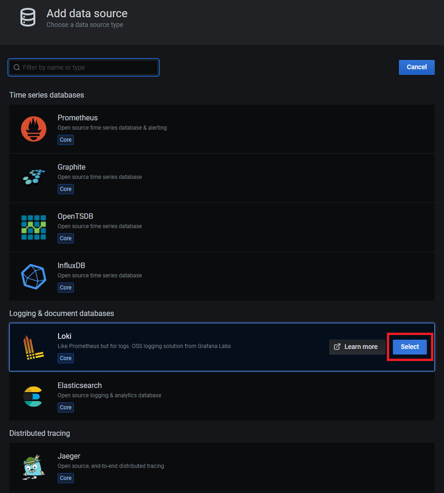Cancel adding a data source
The height and width of the screenshot is (493, 444).
416,67
